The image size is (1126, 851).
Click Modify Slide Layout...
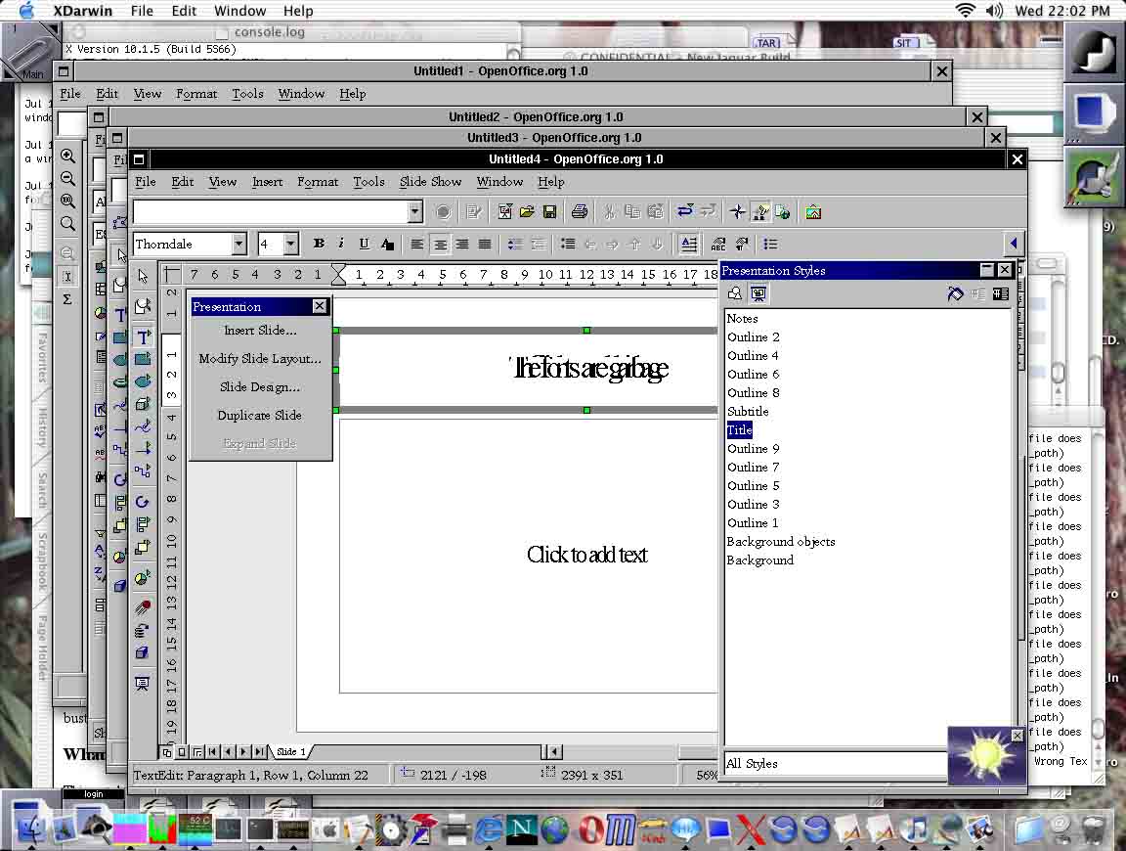pos(260,359)
